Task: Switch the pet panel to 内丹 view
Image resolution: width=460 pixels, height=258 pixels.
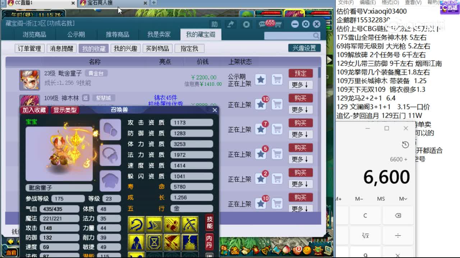Action: coord(210,241)
